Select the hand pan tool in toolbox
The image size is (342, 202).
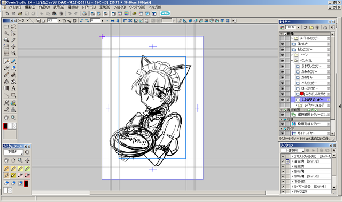point(6,118)
